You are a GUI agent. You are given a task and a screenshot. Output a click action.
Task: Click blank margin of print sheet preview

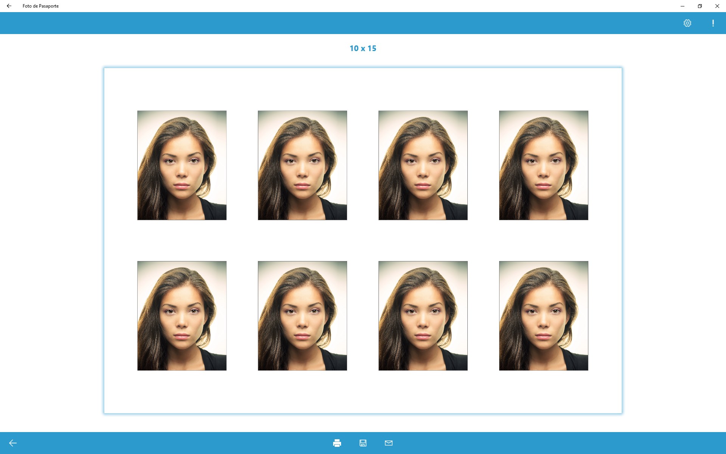pos(363,393)
